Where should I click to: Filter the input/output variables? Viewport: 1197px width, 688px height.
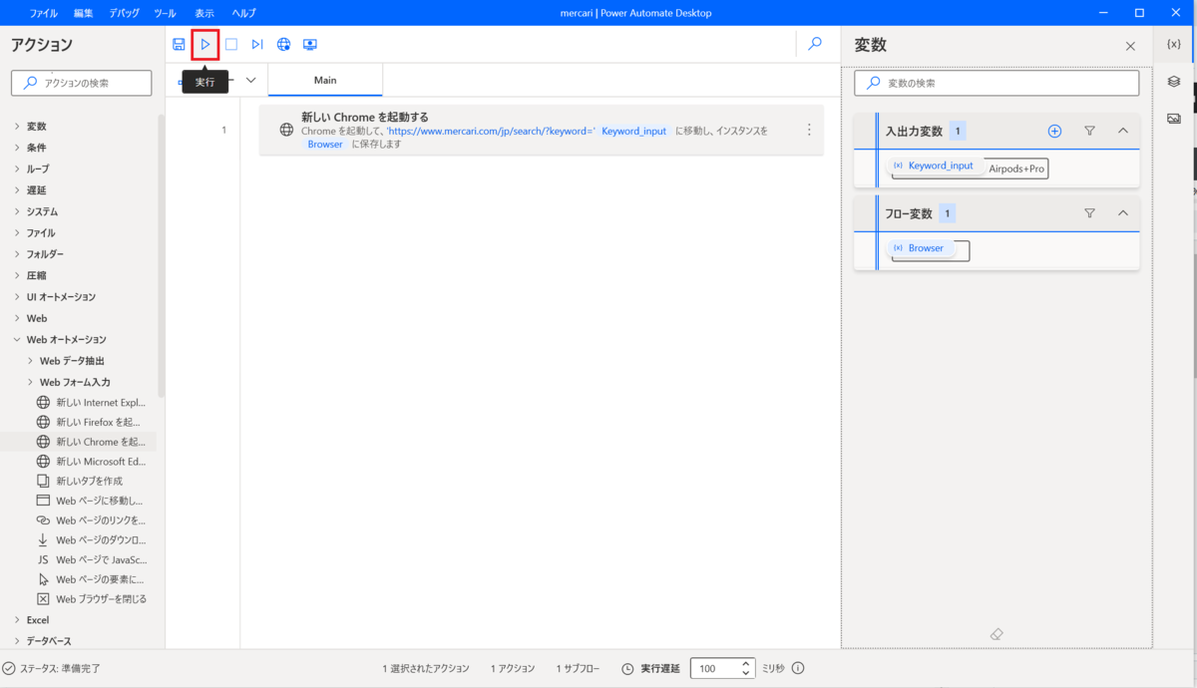pos(1089,131)
